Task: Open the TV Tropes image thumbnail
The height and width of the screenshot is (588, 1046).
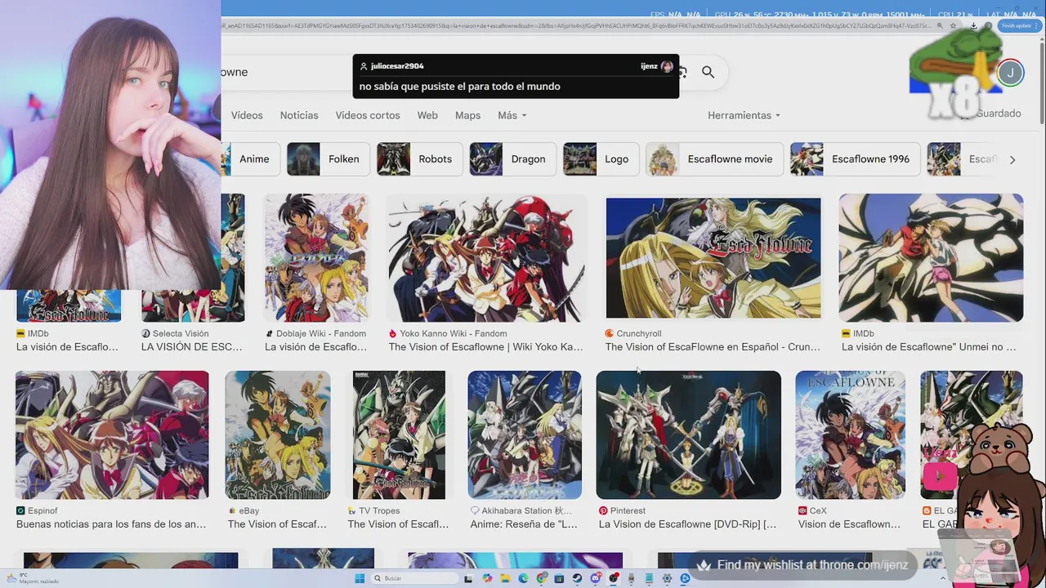Action: point(399,434)
